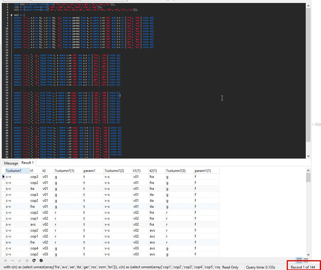Screen dimensions: 321x270
Task: Click the discard changes X icon
Action: tap(27, 260)
